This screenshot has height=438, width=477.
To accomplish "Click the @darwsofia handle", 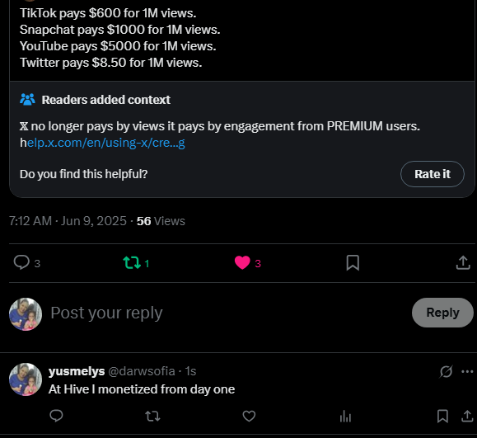I will tap(142, 371).
